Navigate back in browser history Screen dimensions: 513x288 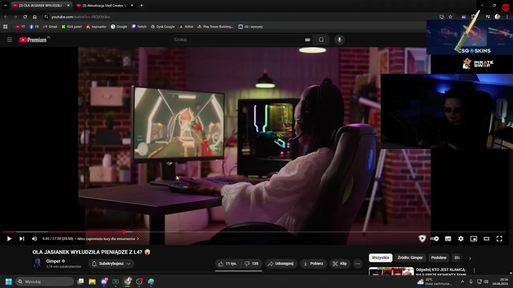pyautogui.click(x=6, y=17)
